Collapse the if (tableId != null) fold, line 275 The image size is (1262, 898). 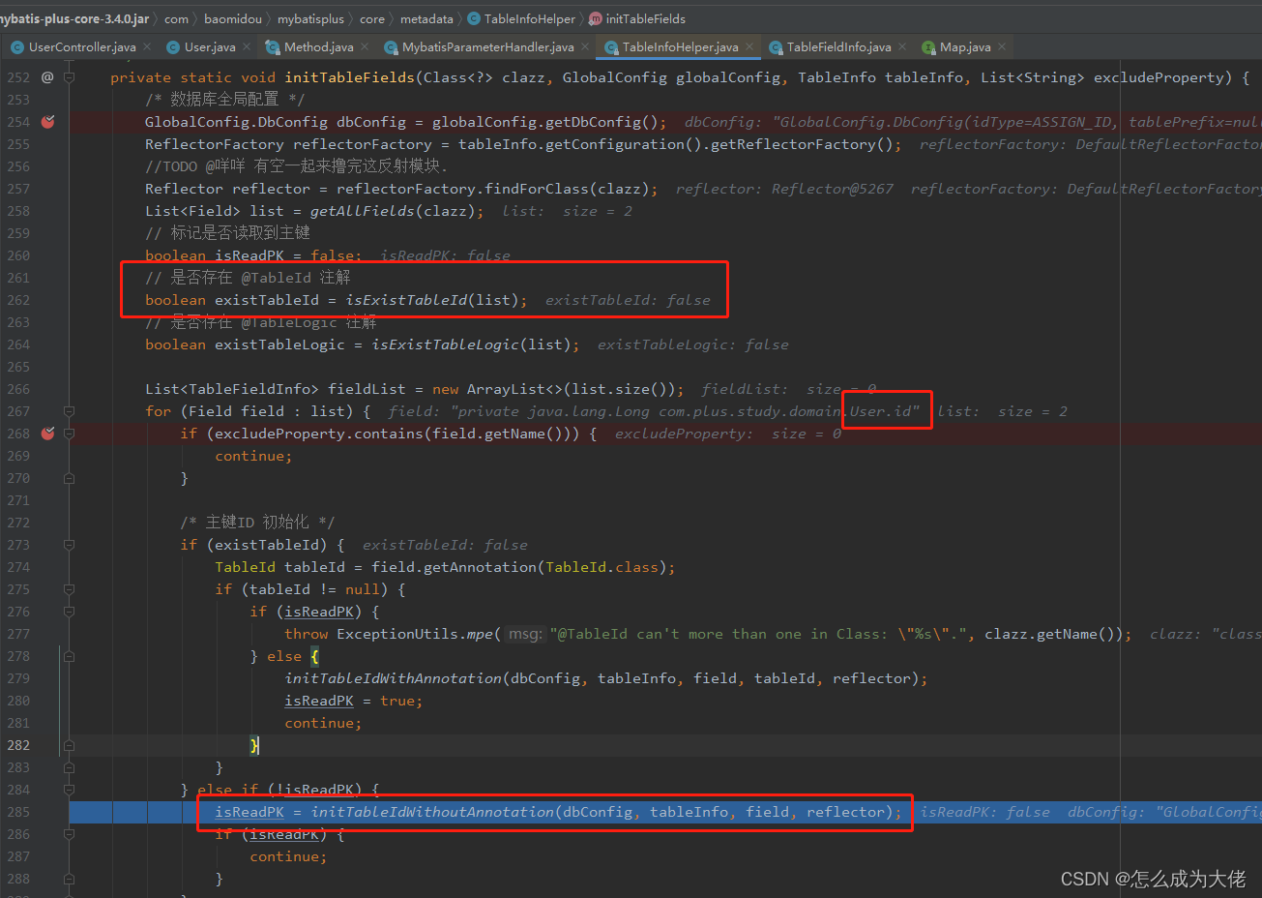tap(70, 589)
